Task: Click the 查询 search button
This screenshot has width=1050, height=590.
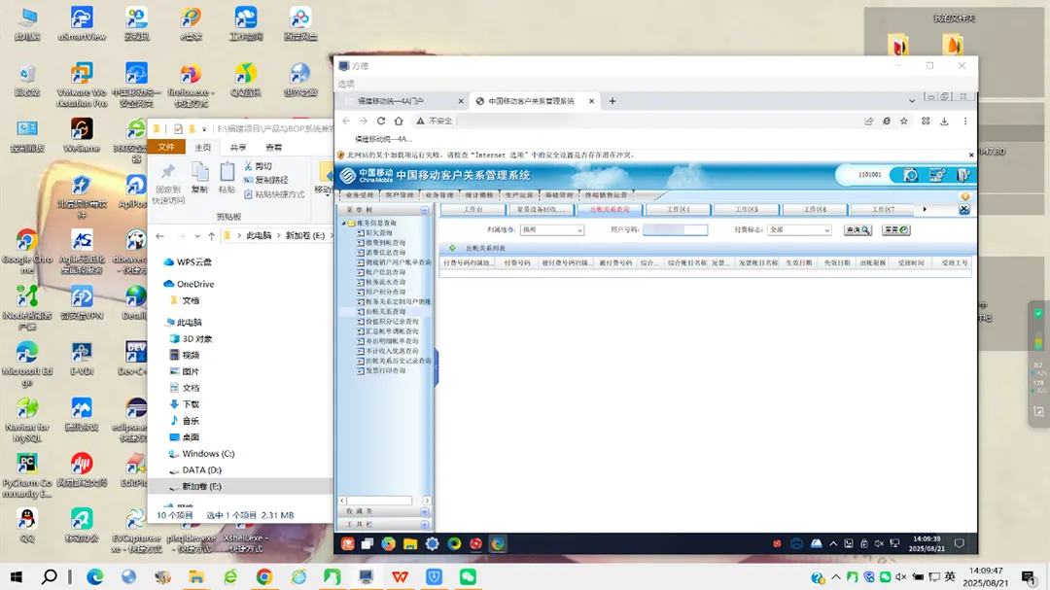Action: click(x=857, y=230)
